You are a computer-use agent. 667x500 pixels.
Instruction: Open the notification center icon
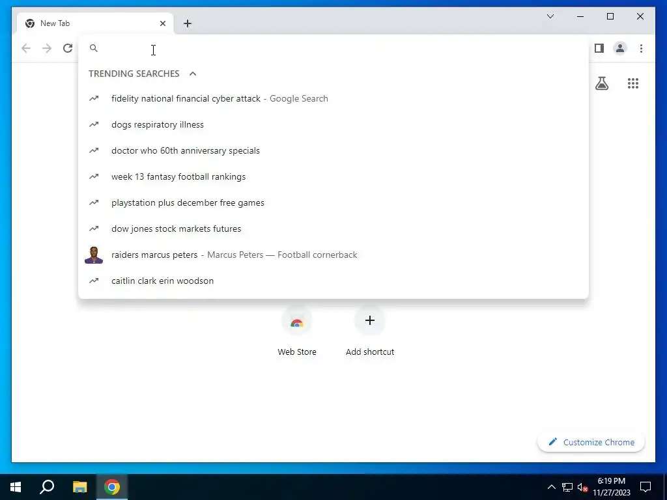pyautogui.click(x=646, y=487)
